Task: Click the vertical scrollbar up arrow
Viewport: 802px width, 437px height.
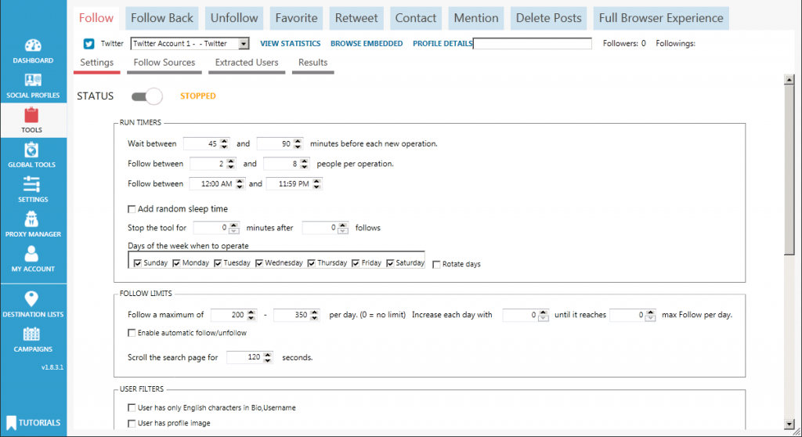Action: tap(789, 80)
